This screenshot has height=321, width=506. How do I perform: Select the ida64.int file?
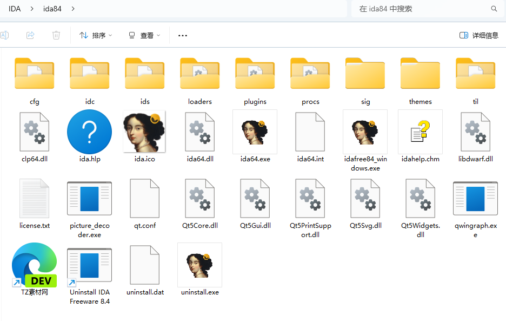pos(310,132)
